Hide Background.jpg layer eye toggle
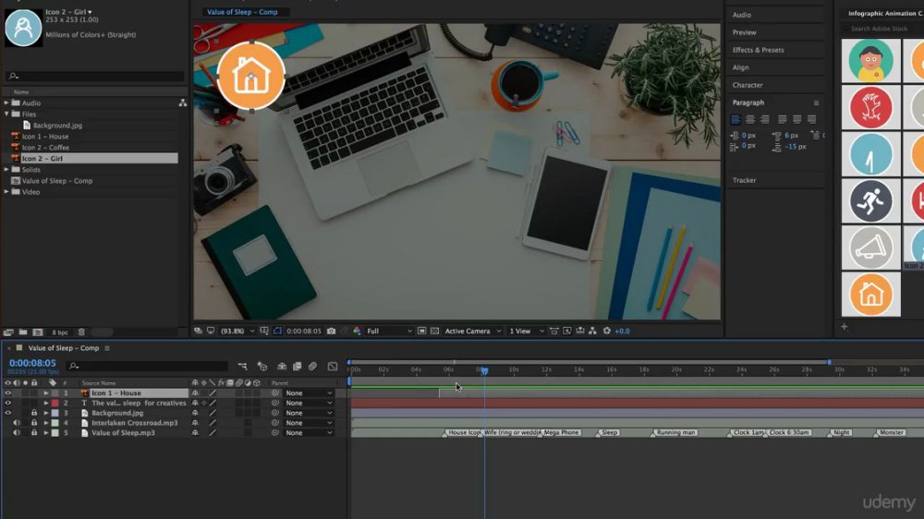The height and width of the screenshot is (519, 924). coord(7,413)
